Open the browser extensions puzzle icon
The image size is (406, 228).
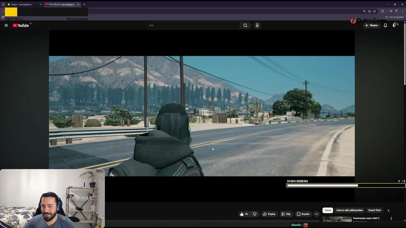point(383,11)
